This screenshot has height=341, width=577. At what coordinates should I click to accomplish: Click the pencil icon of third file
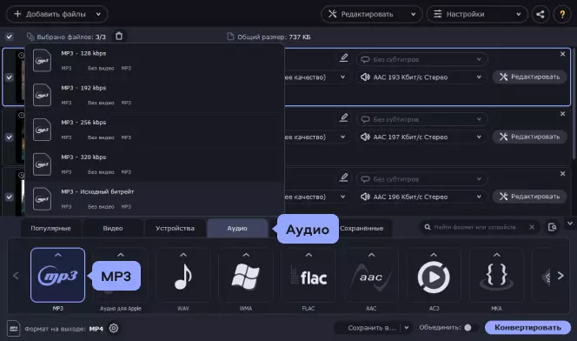click(x=344, y=177)
